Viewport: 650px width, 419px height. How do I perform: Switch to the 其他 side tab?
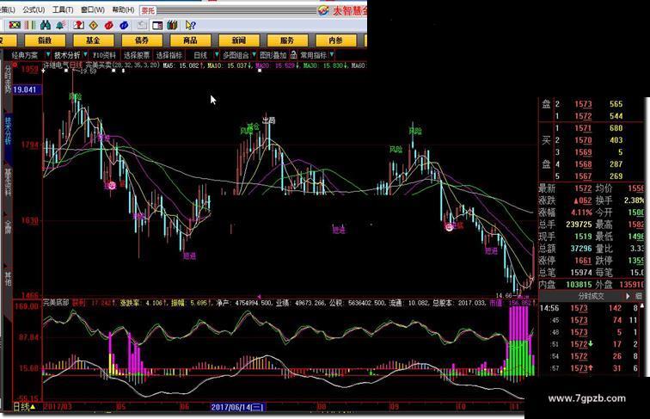click(x=8, y=279)
